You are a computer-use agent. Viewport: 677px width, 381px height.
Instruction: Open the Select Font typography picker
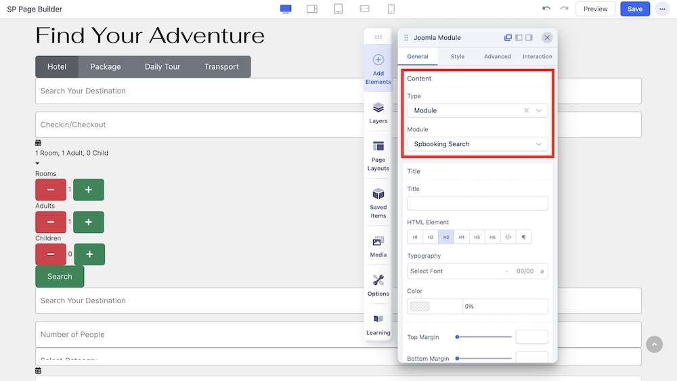coord(455,271)
